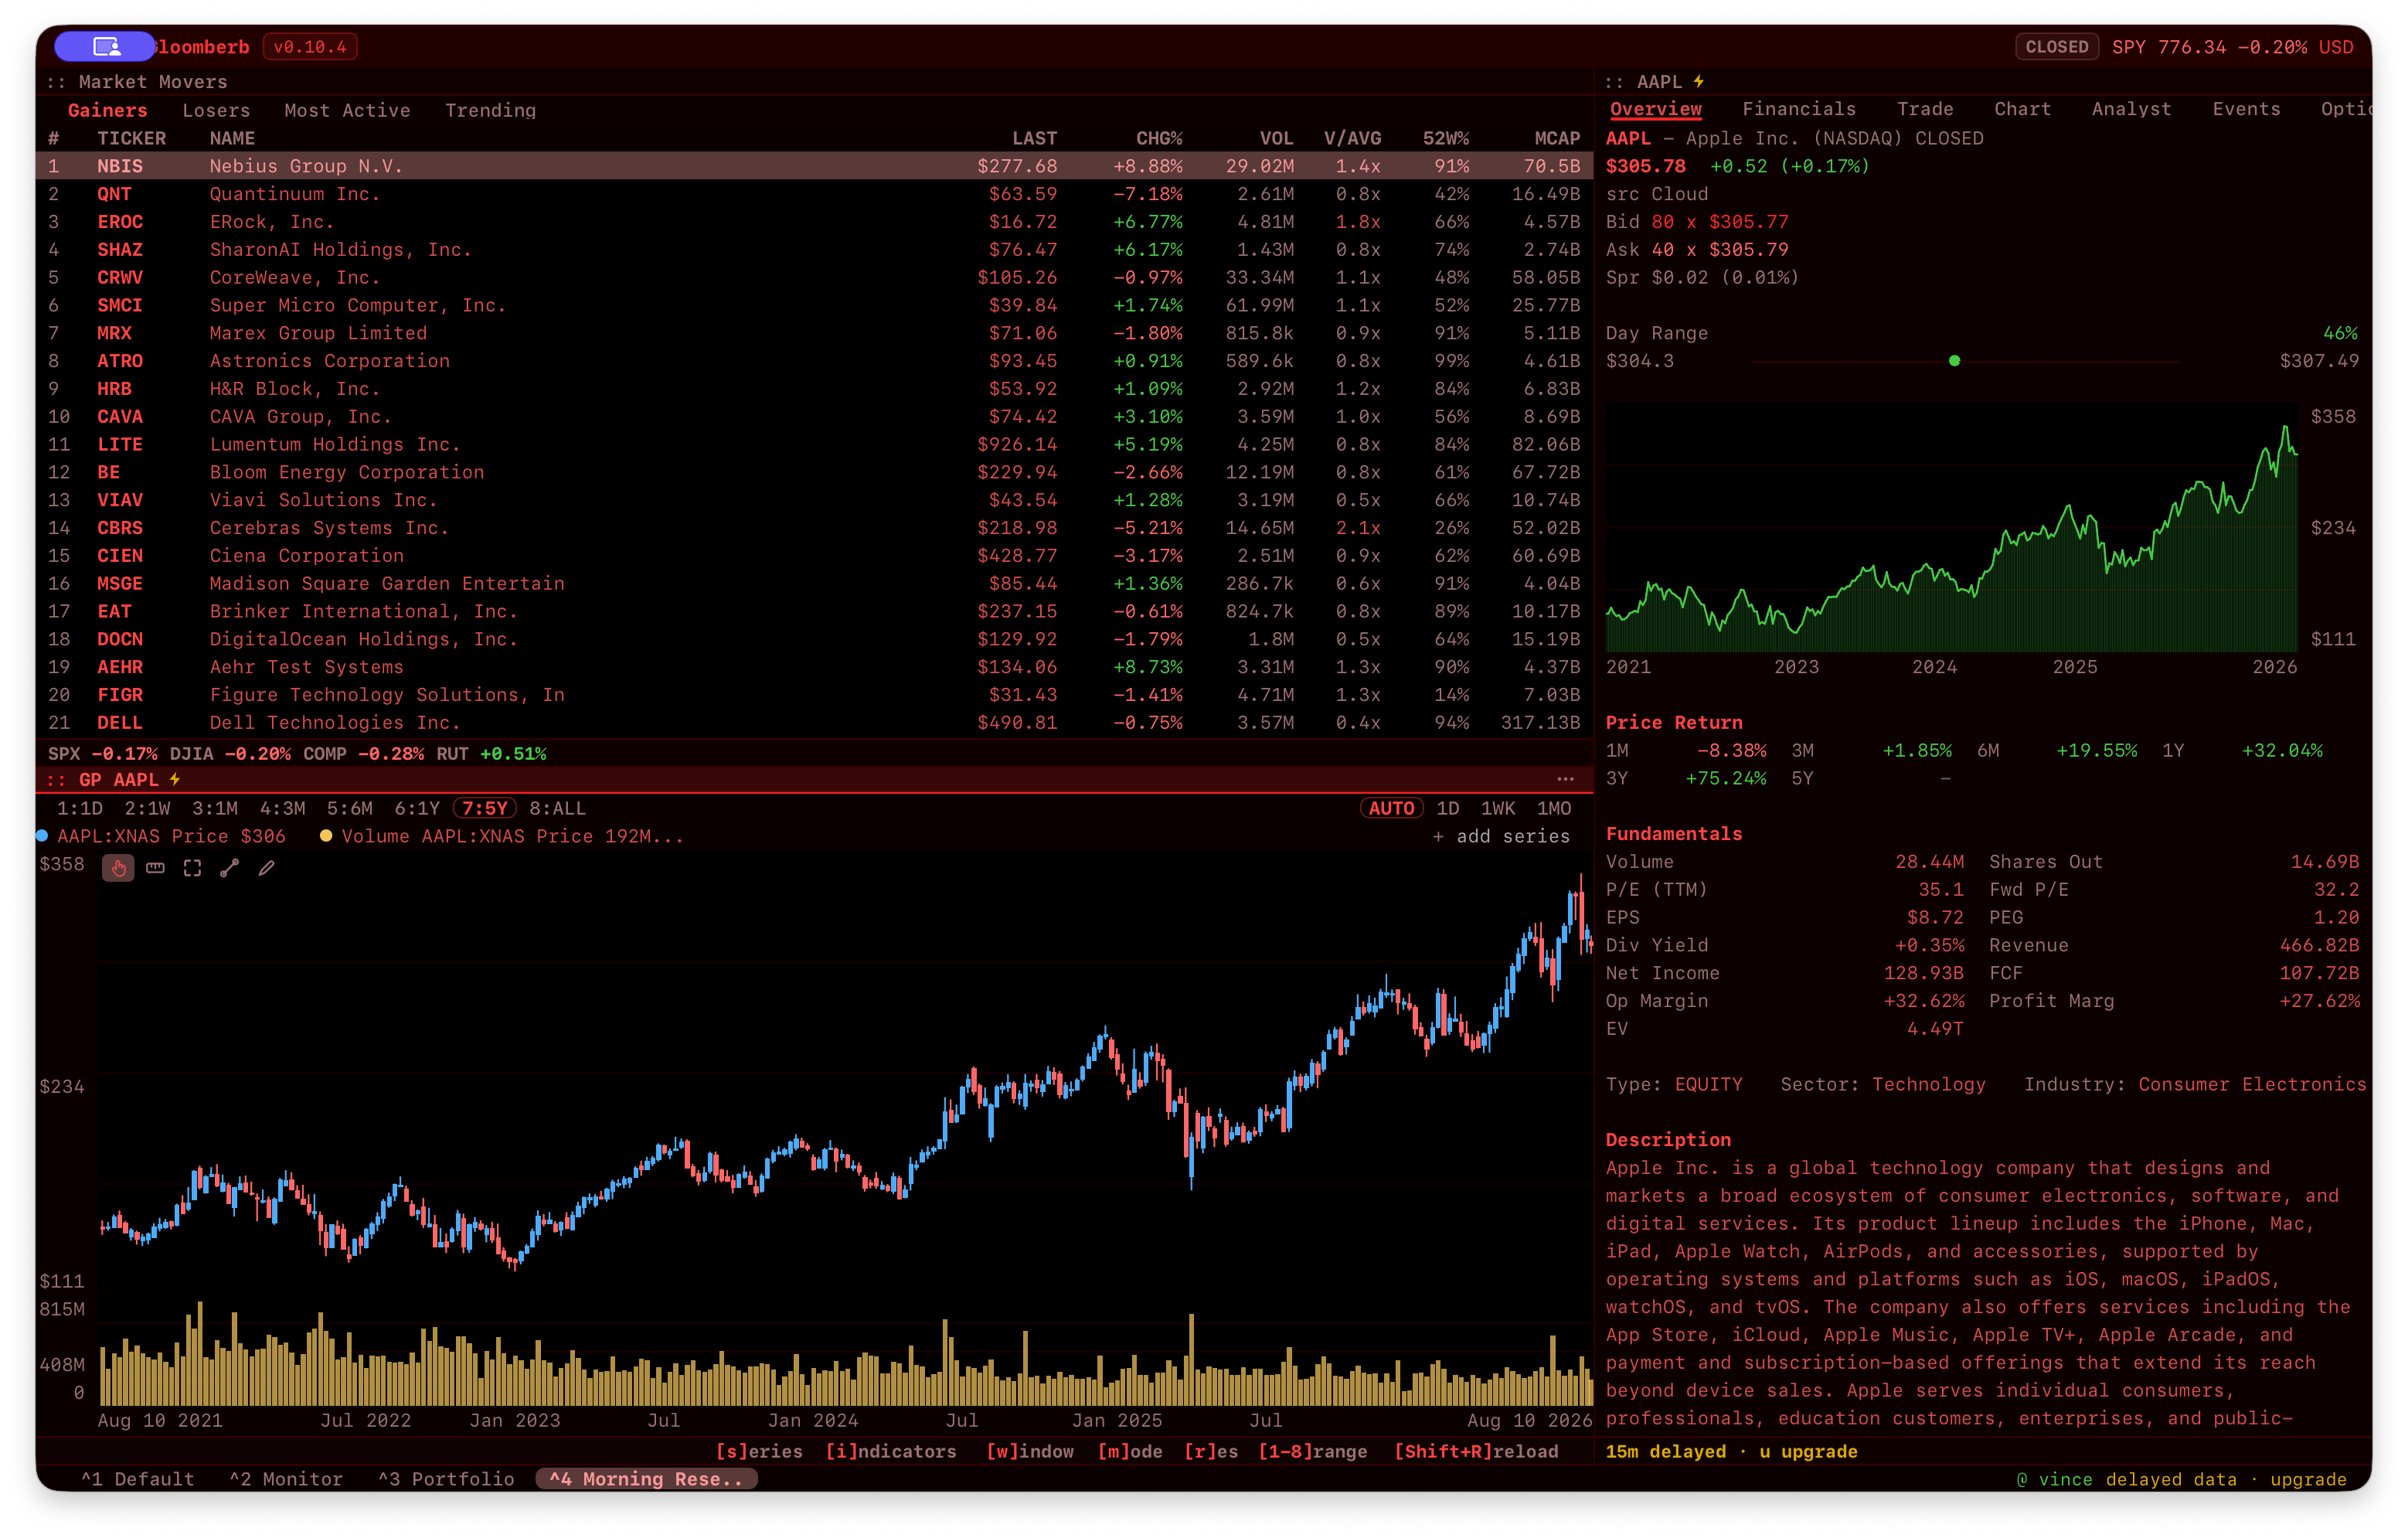Screen dimensions: 2408x1538
Task: Switch to the Losers tab
Action: click(216, 110)
